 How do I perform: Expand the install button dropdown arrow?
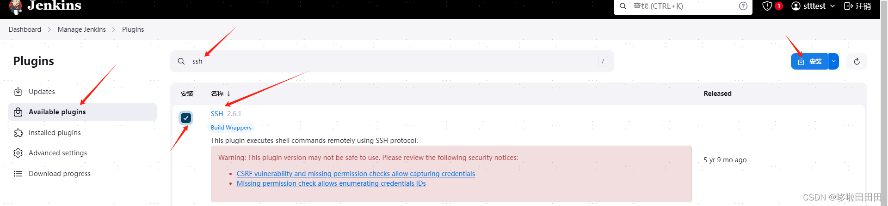click(x=833, y=61)
